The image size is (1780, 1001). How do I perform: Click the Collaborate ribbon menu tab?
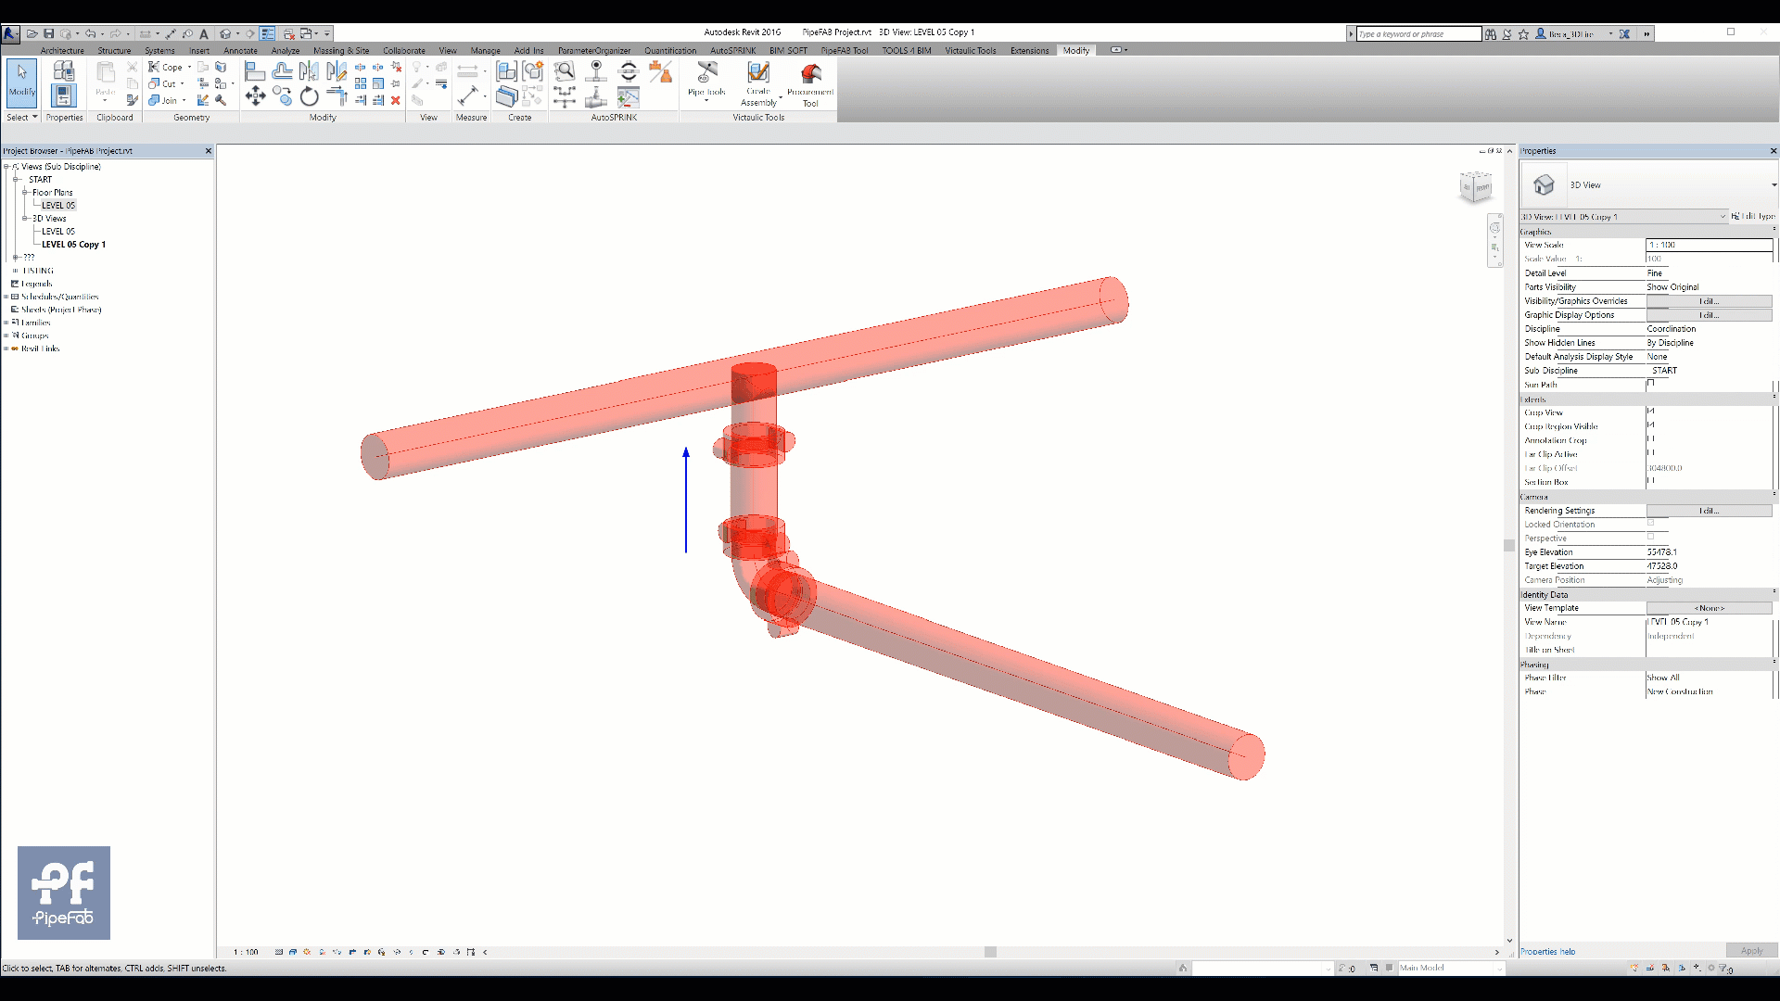pyautogui.click(x=403, y=50)
